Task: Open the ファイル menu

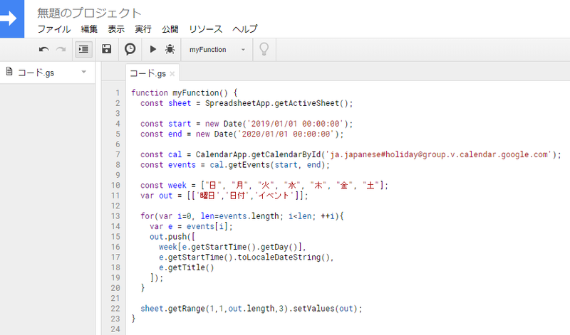Action: tap(54, 29)
